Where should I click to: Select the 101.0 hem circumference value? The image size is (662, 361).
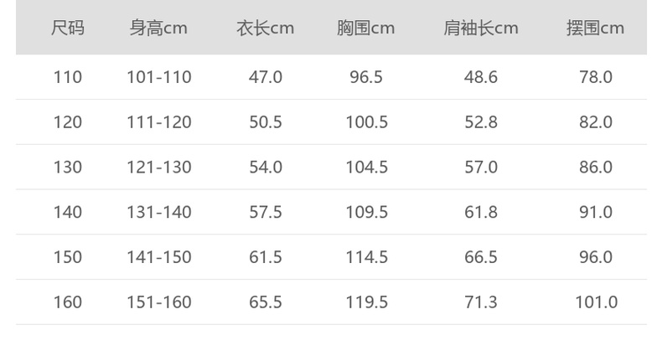pos(595,302)
